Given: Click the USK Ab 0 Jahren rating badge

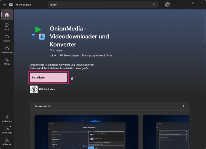Looking at the screenshot, I should pos(34,89).
